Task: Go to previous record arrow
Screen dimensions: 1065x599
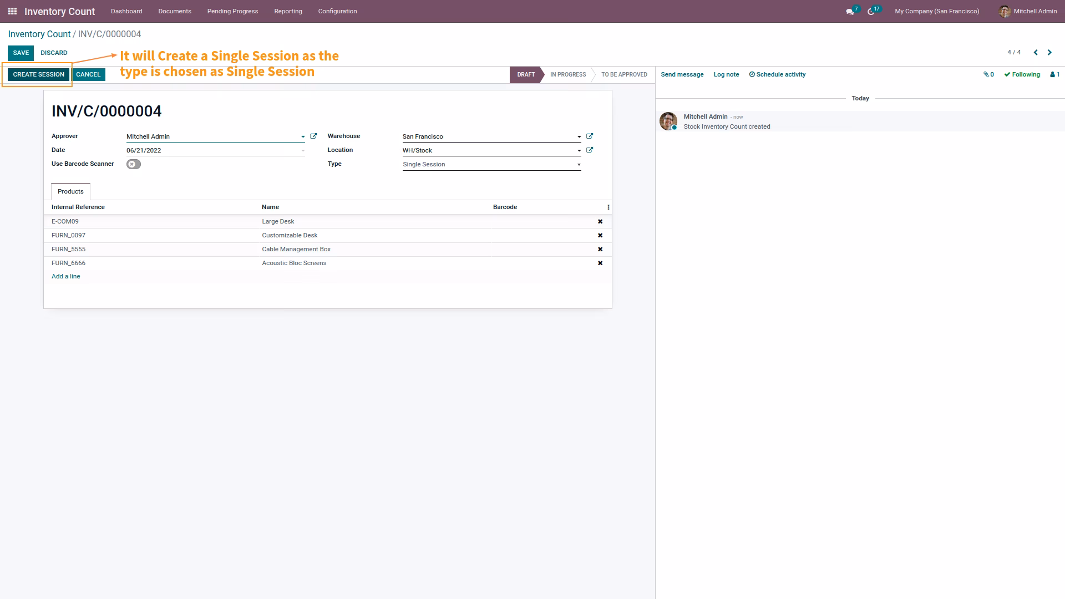Action: [1036, 53]
